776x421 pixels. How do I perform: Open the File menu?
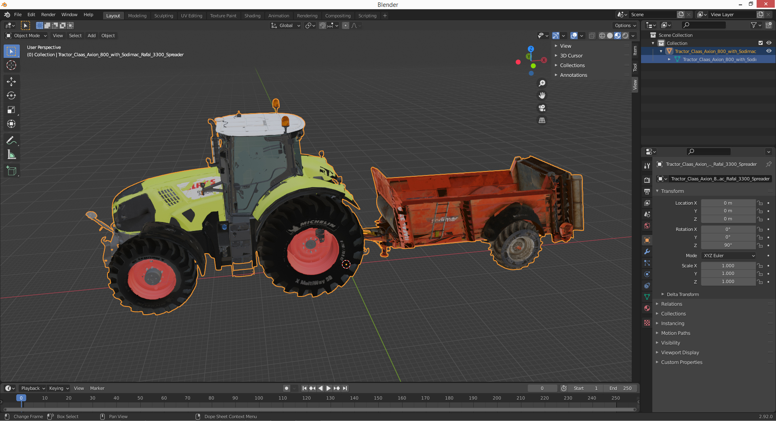[18, 15]
